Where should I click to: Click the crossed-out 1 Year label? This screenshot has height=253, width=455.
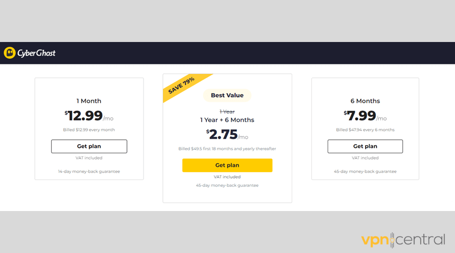pos(227,112)
